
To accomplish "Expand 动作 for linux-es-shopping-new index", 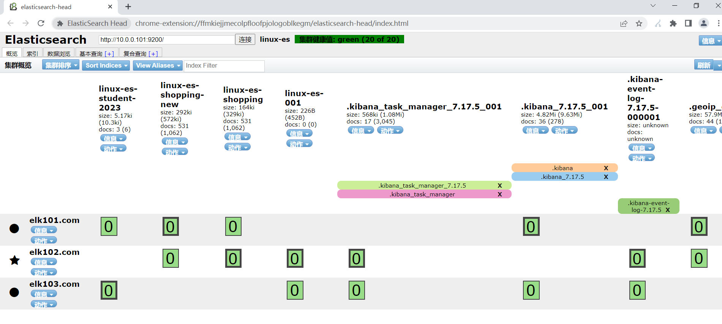I will [x=175, y=152].
